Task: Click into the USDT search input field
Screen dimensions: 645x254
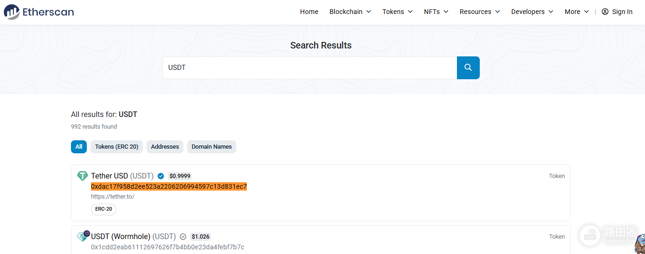Action: coord(310,68)
